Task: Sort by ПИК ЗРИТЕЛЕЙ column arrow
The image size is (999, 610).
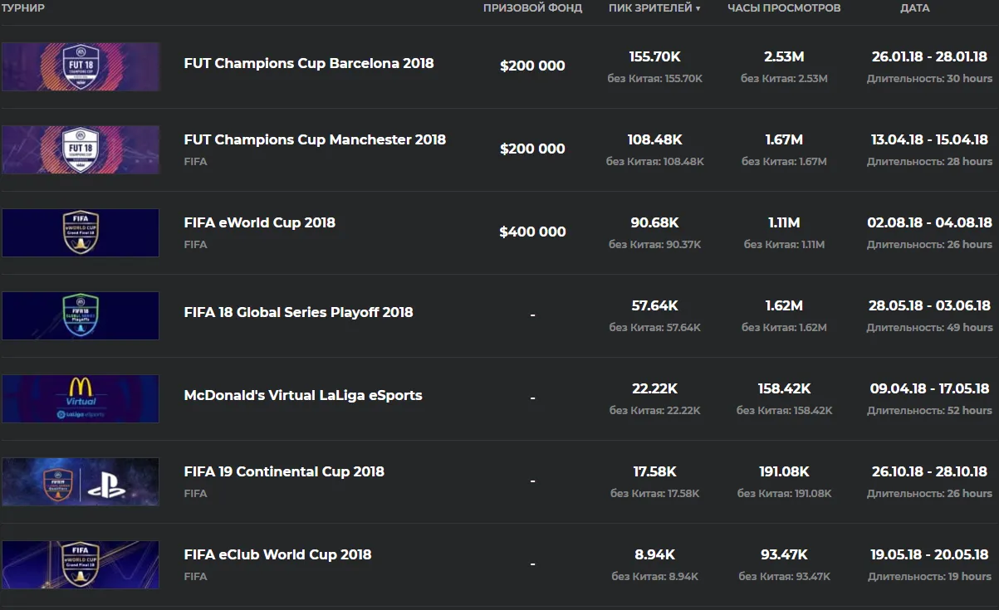Action: pos(698,8)
